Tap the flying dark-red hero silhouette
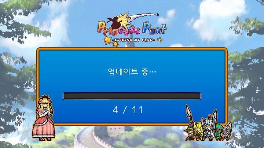 coord(114,23)
